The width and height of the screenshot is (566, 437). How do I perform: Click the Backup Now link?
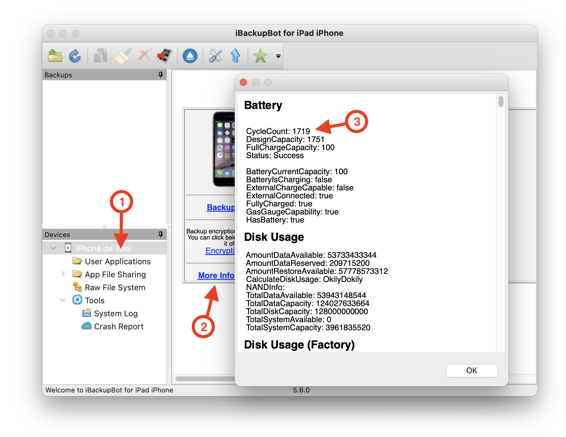(221, 207)
